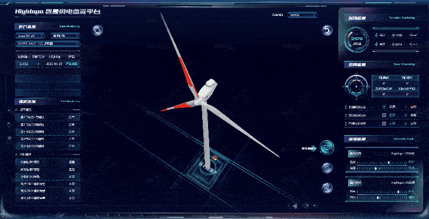Click the Hightopo 智慧风电监管平台 title
Image resolution: width=429 pixels, height=219 pixels.
58,11
